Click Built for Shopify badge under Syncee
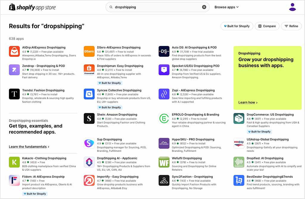 coord(110,107)
